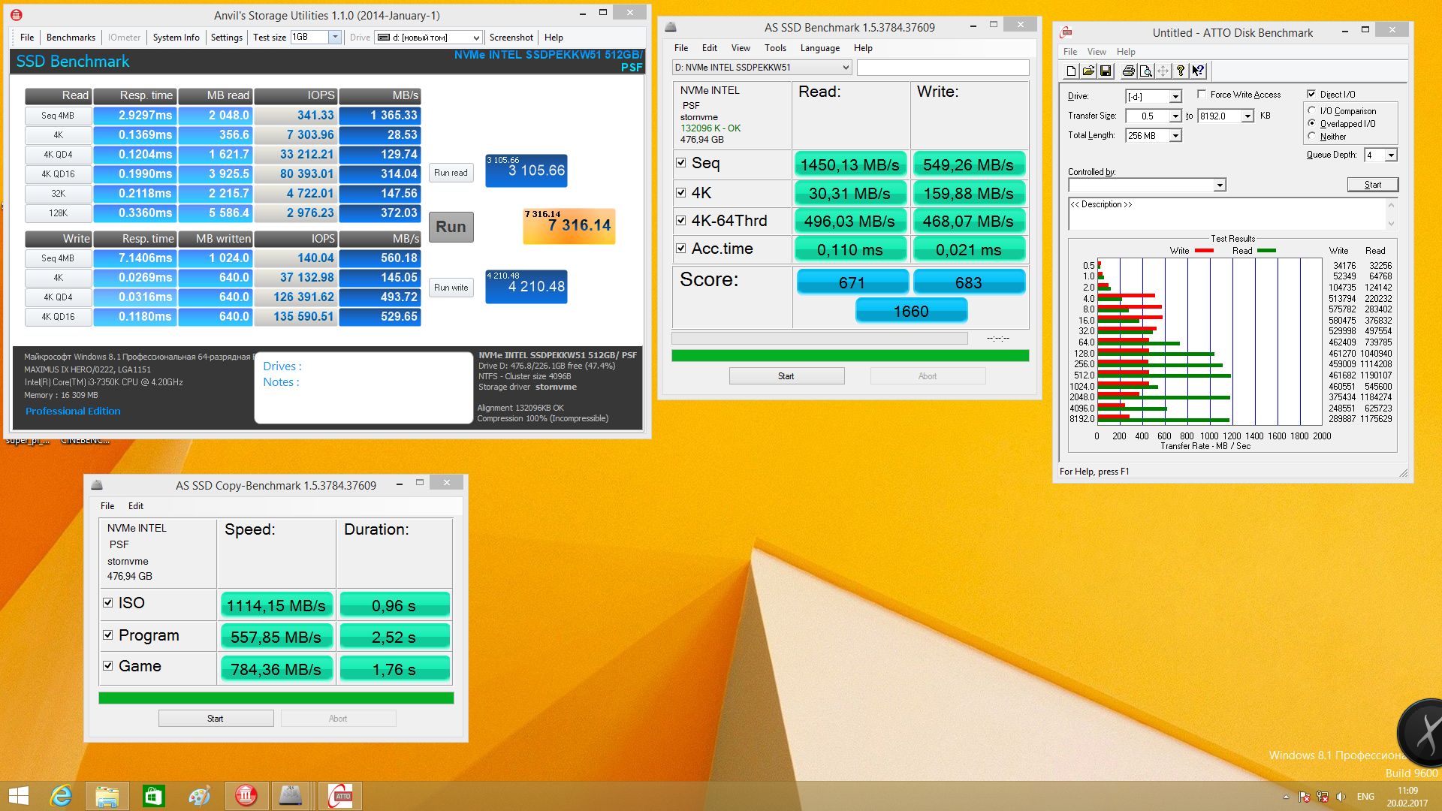1442x811 pixels.
Task: Uncheck Game in AS SSD Copy-Benchmark
Action: click(x=107, y=666)
